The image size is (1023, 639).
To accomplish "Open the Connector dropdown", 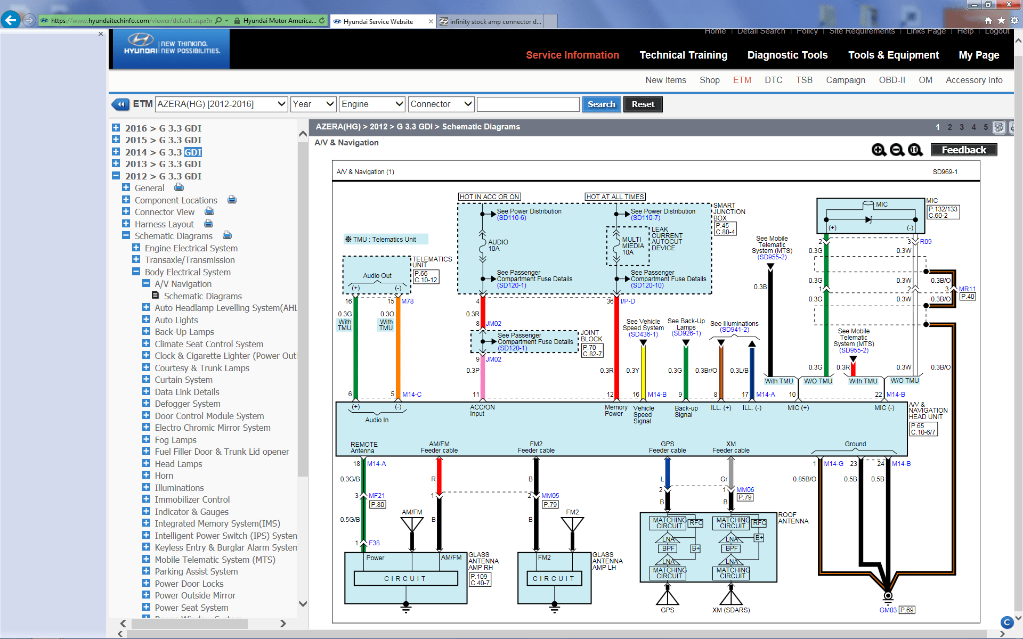I will point(441,104).
